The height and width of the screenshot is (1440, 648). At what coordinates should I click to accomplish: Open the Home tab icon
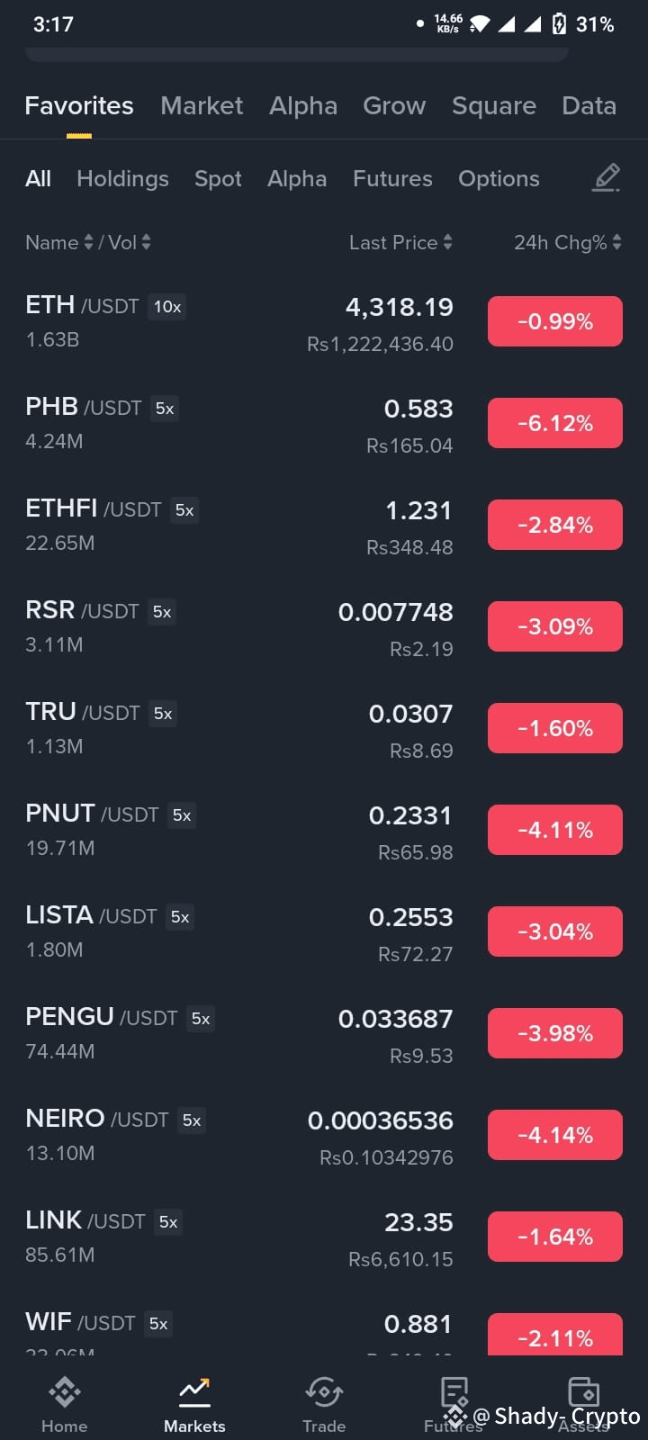pos(65,1392)
